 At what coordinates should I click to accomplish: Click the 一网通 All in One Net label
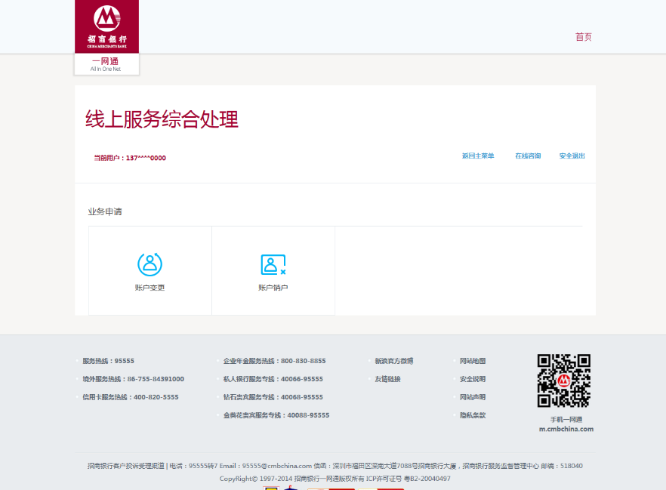[106, 64]
